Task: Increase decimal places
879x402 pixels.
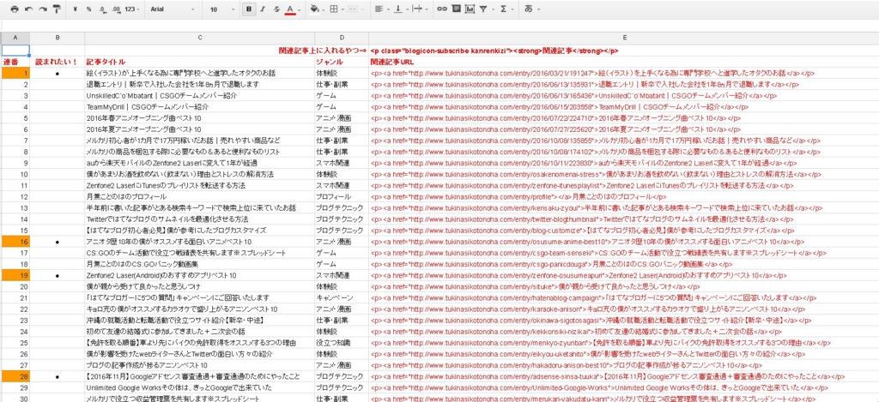Action: point(116,9)
